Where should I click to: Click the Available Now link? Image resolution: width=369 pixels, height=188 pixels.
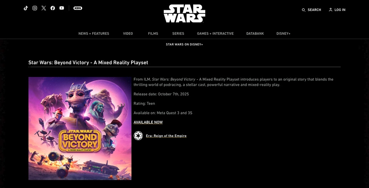coord(148,122)
